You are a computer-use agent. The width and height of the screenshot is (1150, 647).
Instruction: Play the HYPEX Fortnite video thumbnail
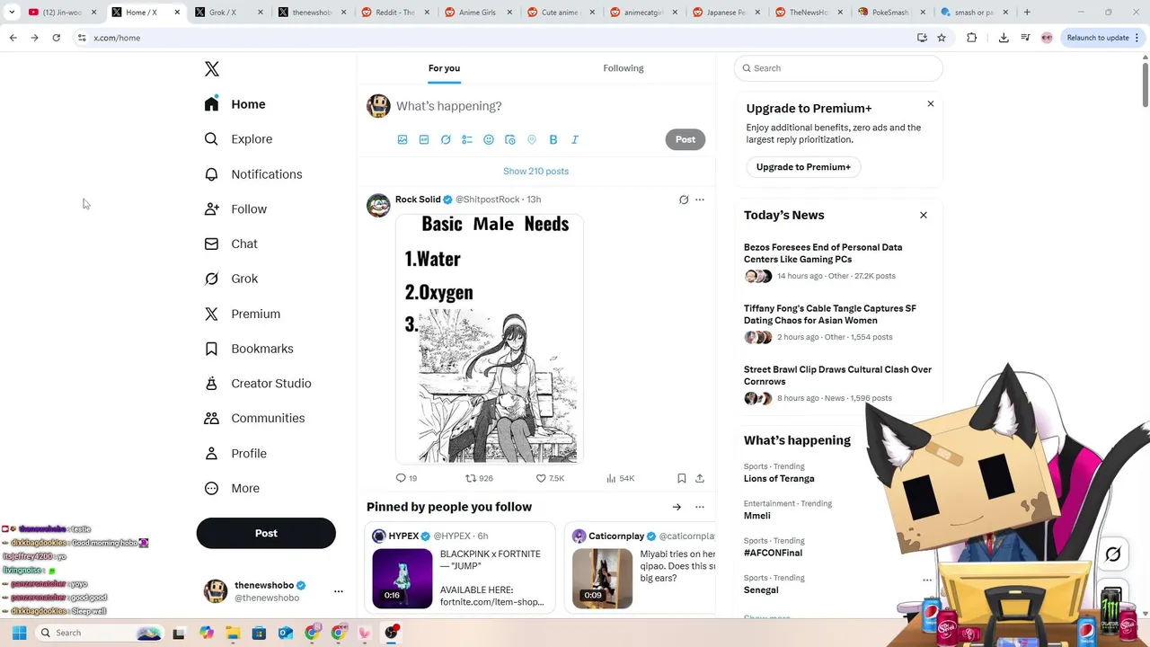click(x=402, y=579)
